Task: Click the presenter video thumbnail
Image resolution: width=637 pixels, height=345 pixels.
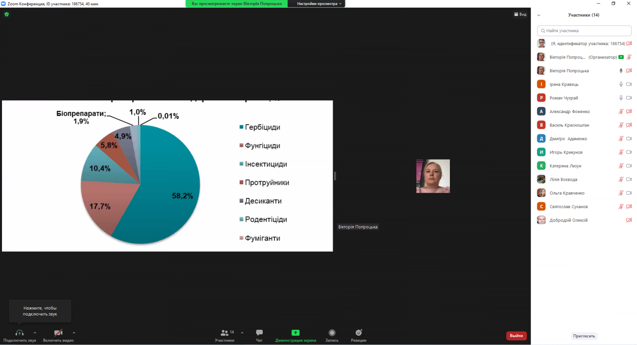Action: 433,176
